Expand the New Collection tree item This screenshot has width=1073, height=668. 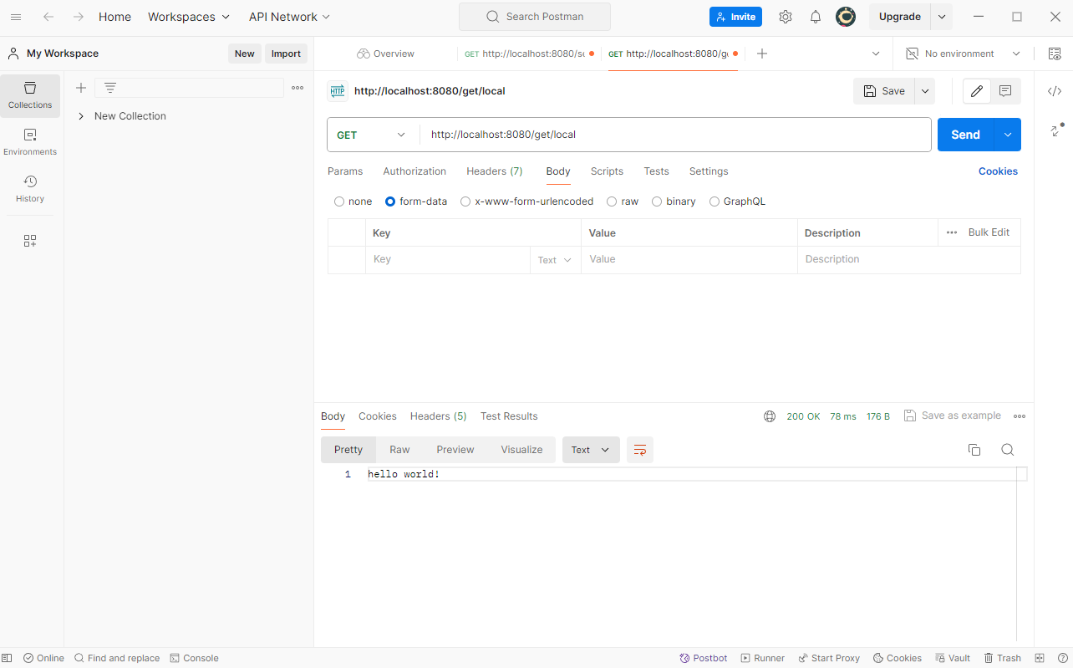[x=81, y=116]
